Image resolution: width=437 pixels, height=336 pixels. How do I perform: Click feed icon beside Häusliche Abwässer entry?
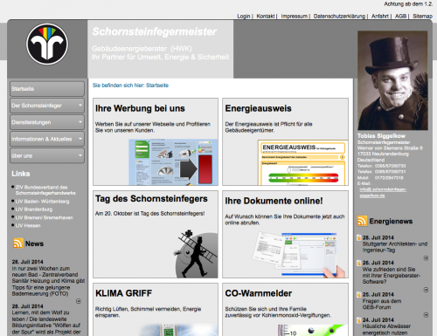(x=359, y=320)
